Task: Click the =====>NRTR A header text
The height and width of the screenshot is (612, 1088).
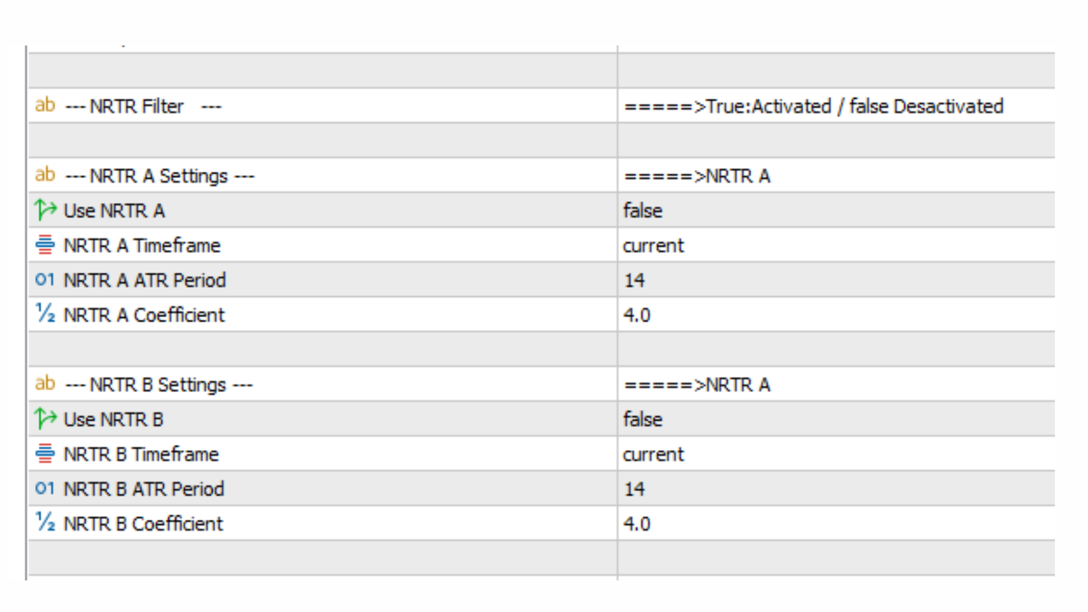Action: pos(696,175)
